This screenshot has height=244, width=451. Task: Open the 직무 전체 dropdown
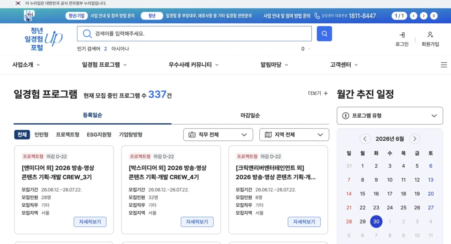point(218,135)
